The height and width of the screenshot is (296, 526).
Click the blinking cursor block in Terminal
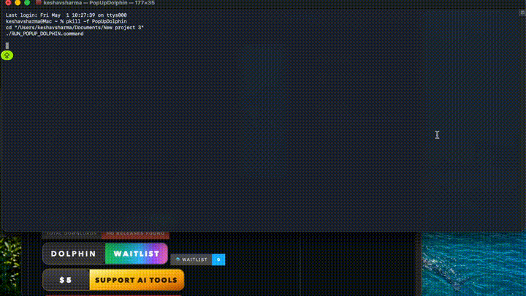(x=7, y=45)
